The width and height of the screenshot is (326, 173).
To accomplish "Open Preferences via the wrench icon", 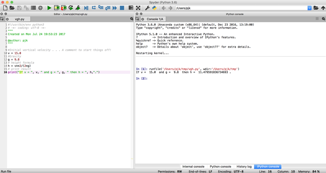I will tap(147, 8).
